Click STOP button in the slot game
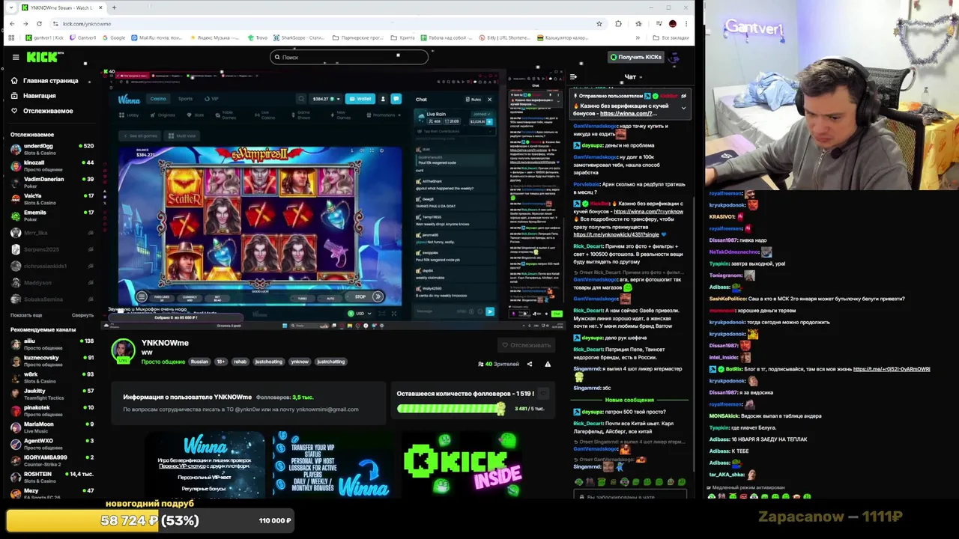Image resolution: width=959 pixels, height=539 pixels. (360, 296)
